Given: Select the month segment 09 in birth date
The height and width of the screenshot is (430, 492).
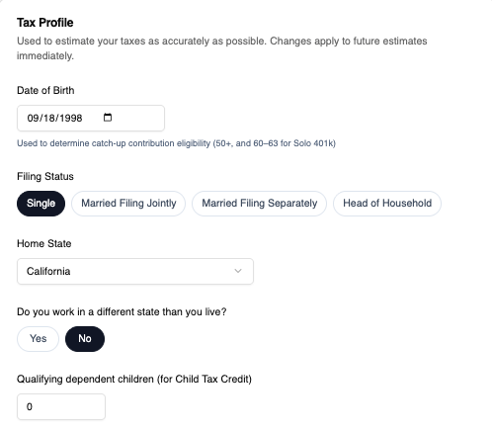Looking at the screenshot, I should 33,118.
